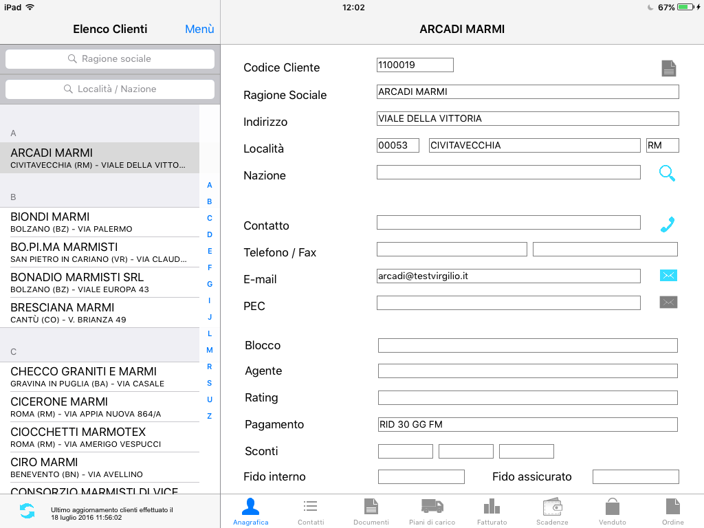Viewport: 704px width, 528px height.
Task: Select BONADIO MARMISTI SRL client row
Action: click(100, 283)
